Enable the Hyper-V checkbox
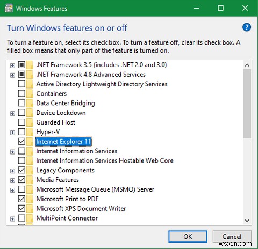This screenshot has width=258, height=249. 21,132
